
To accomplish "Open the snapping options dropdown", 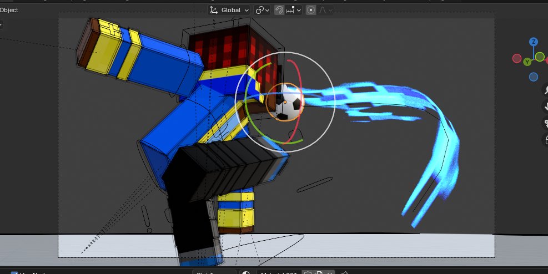I will [x=294, y=10].
